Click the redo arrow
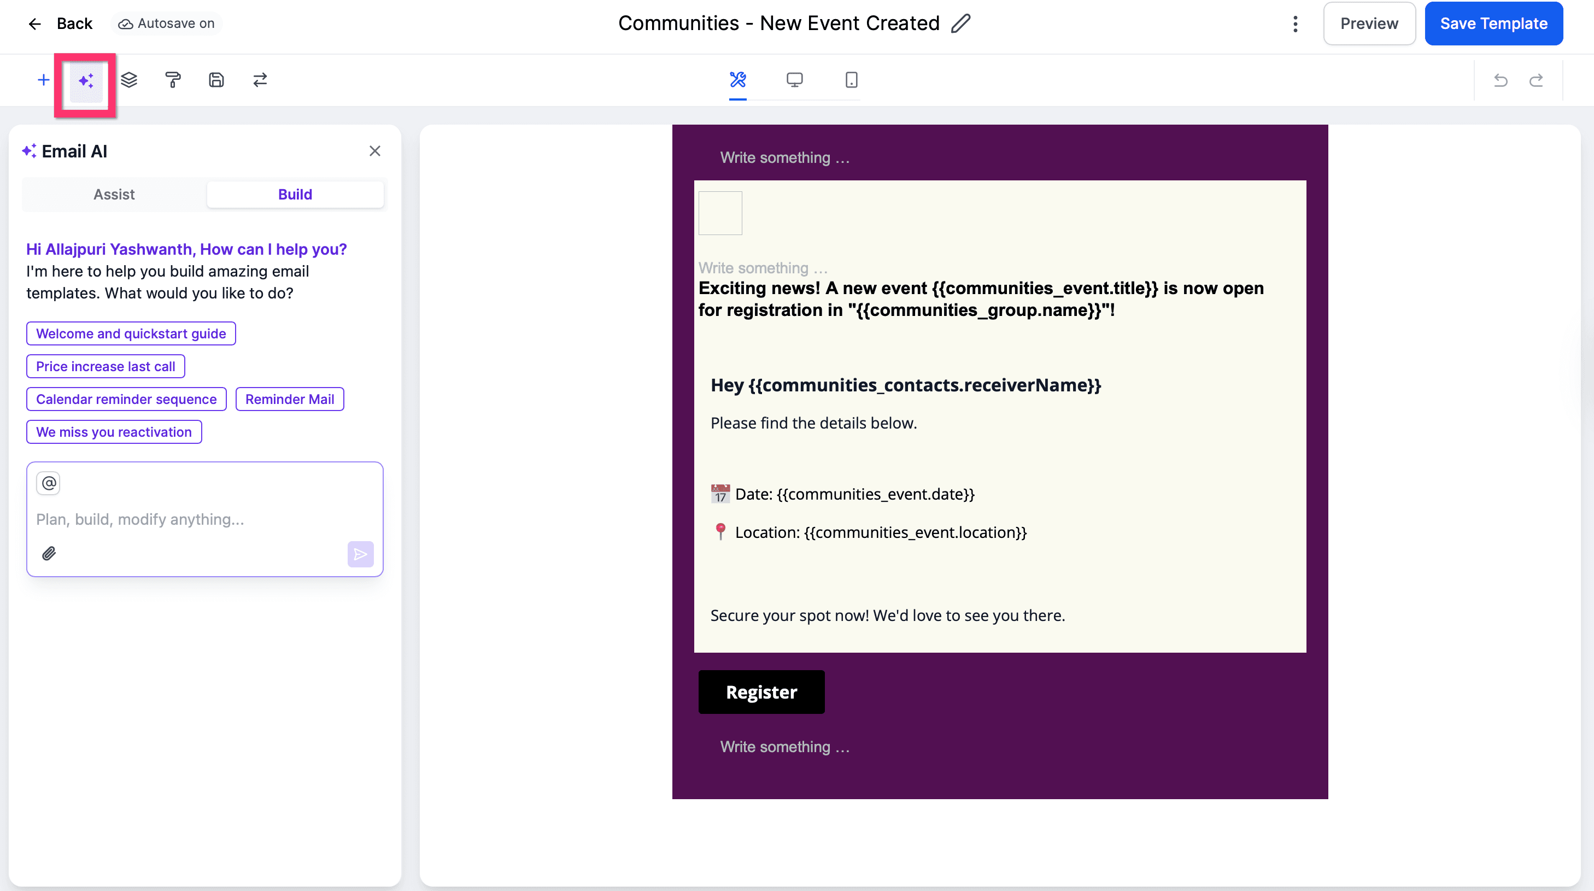 [1536, 80]
